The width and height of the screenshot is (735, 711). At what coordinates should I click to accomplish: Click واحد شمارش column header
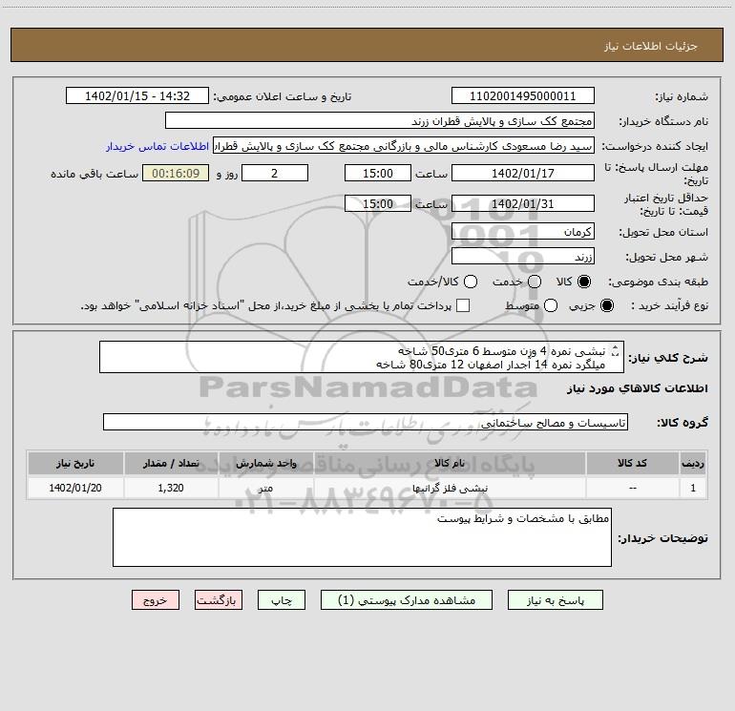[x=265, y=463]
